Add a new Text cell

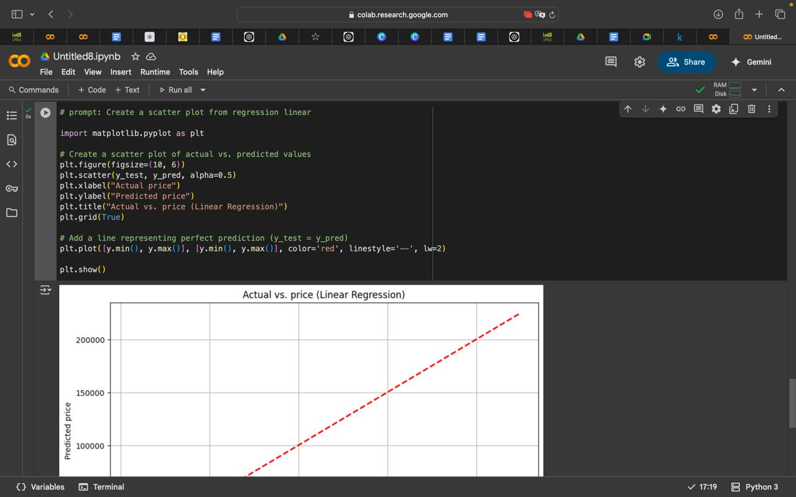[127, 90]
